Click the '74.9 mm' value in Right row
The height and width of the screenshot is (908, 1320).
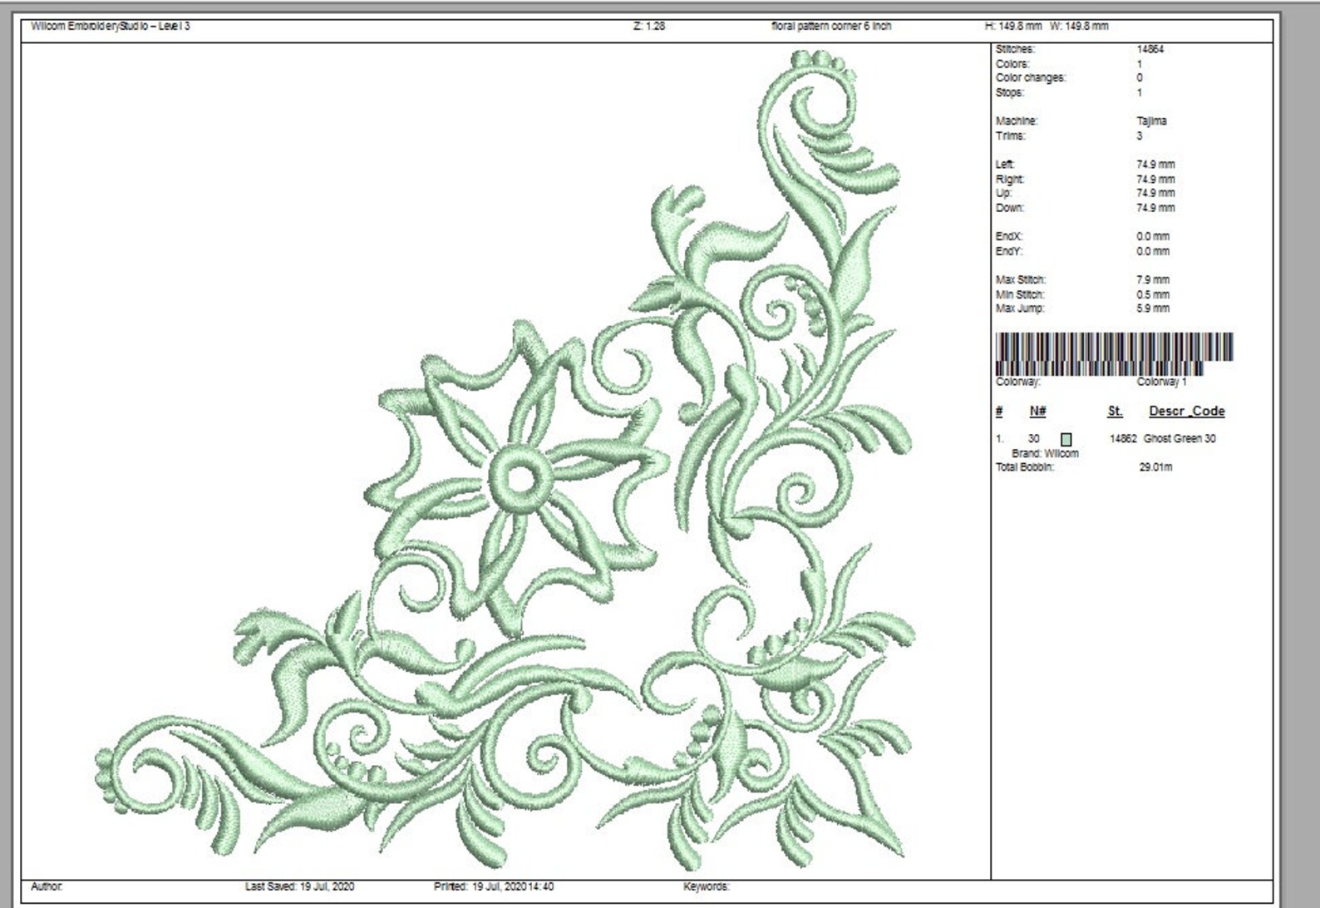[x=1155, y=180]
